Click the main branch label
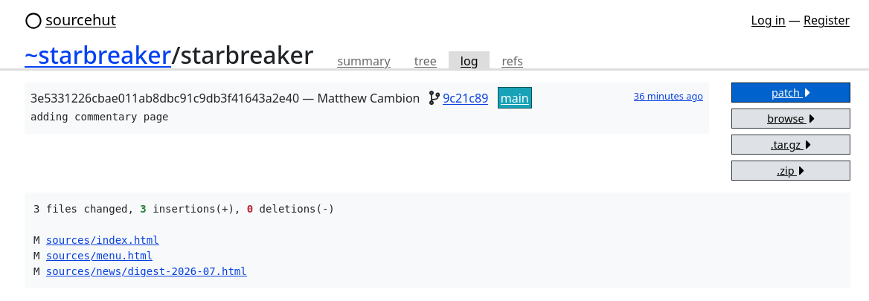 tap(514, 98)
